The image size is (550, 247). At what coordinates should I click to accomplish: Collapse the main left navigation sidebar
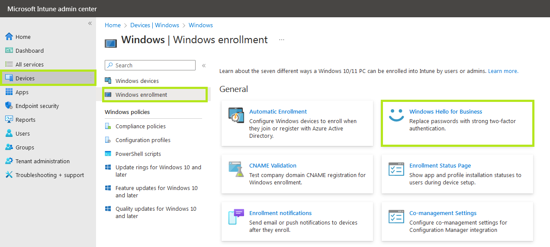90,23
